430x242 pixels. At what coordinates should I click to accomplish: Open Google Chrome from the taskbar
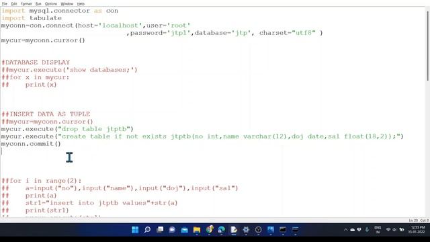coord(210,230)
